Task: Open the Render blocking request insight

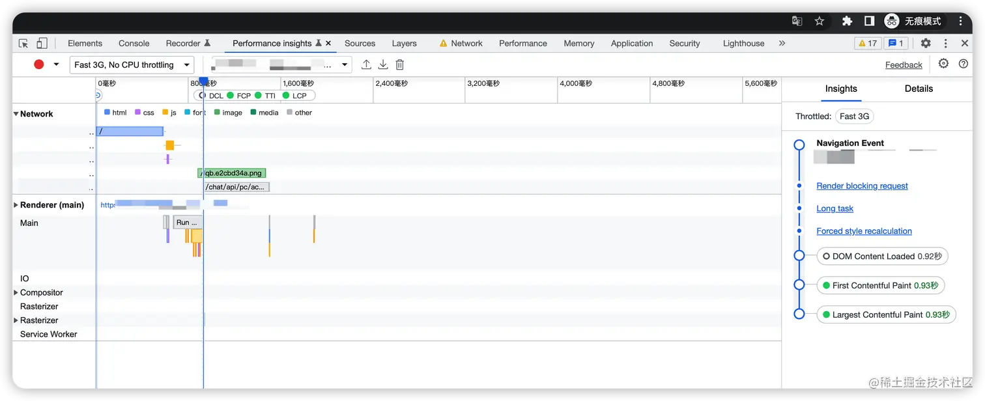Action: point(862,186)
